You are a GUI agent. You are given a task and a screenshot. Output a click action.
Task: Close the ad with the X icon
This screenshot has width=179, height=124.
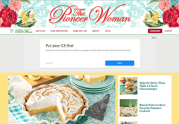click(155, 38)
